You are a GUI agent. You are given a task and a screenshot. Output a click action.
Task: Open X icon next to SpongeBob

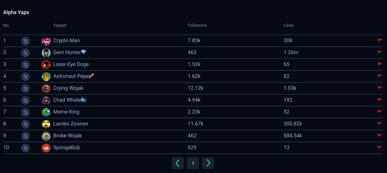click(25, 148)
